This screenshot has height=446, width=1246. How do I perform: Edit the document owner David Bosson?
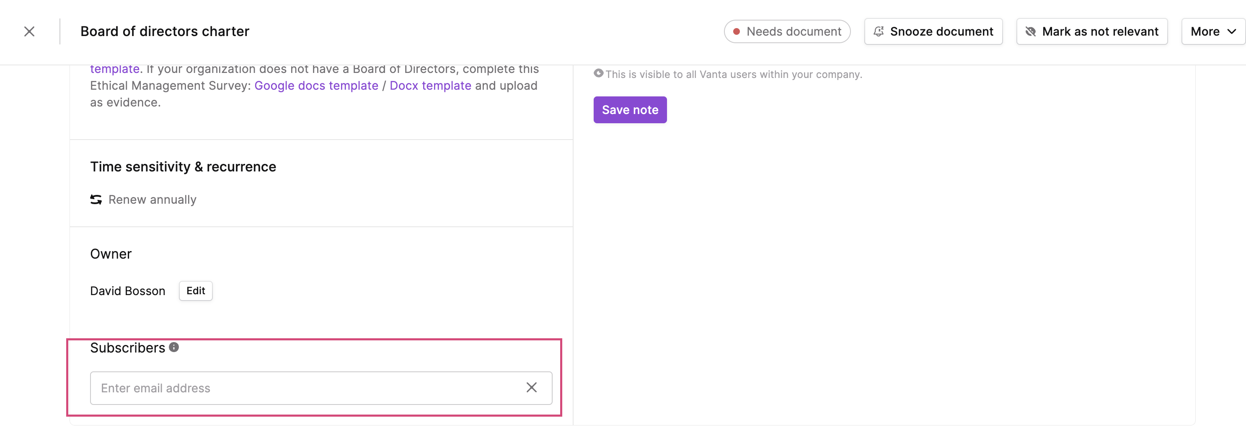pyautogui.click(x=195, y=291)
